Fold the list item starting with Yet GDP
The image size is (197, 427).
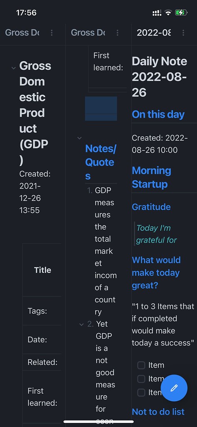(81, 324)
